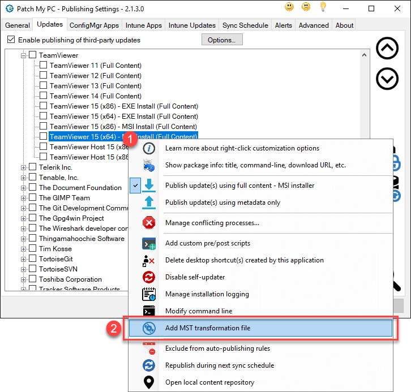Open the Intune Apps tab
Image resolution: width=411 pixels, height=392 pixels.
pos(143,25)
